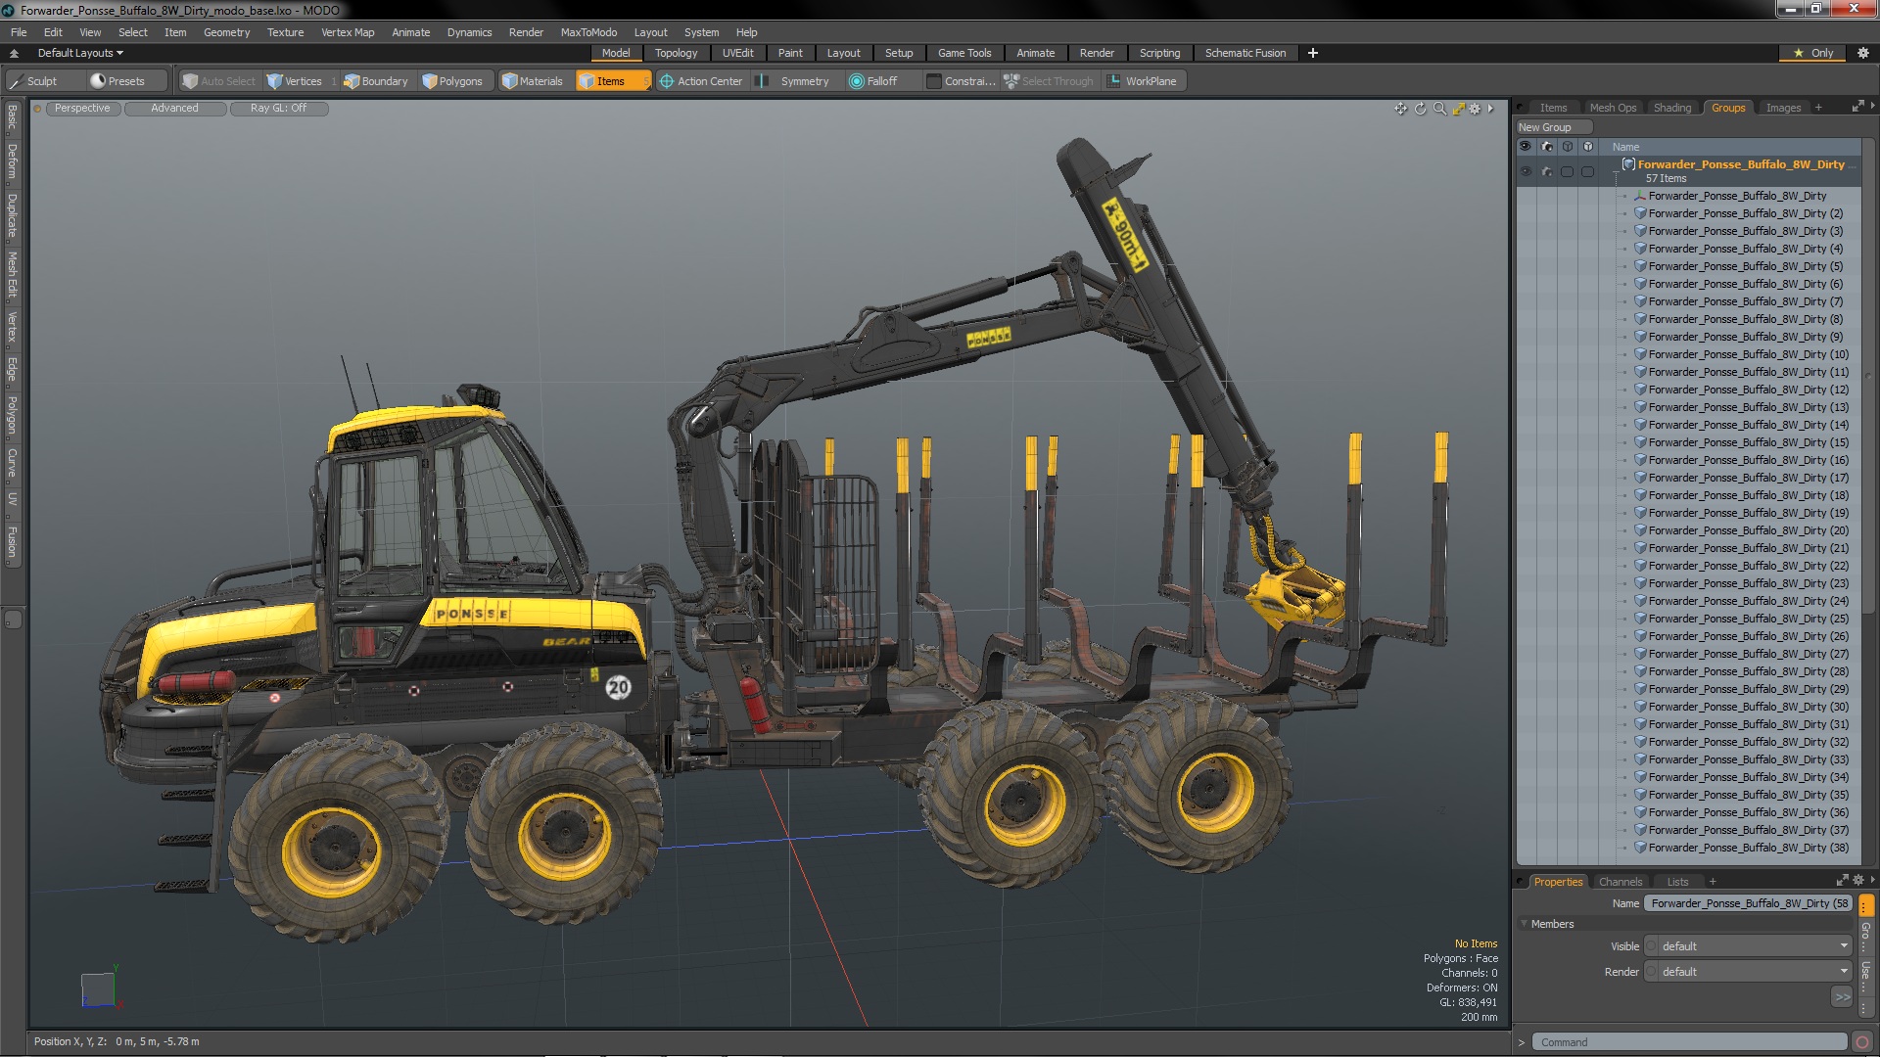Expand the viewport options arrow
Screen dimensions: 1880x1057
(1491, 109)
